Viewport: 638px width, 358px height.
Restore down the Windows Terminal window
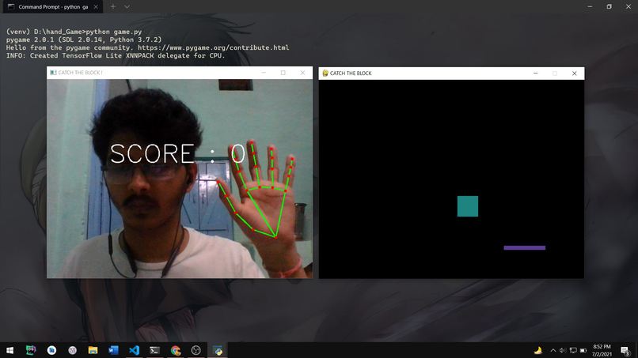(610, 6)
